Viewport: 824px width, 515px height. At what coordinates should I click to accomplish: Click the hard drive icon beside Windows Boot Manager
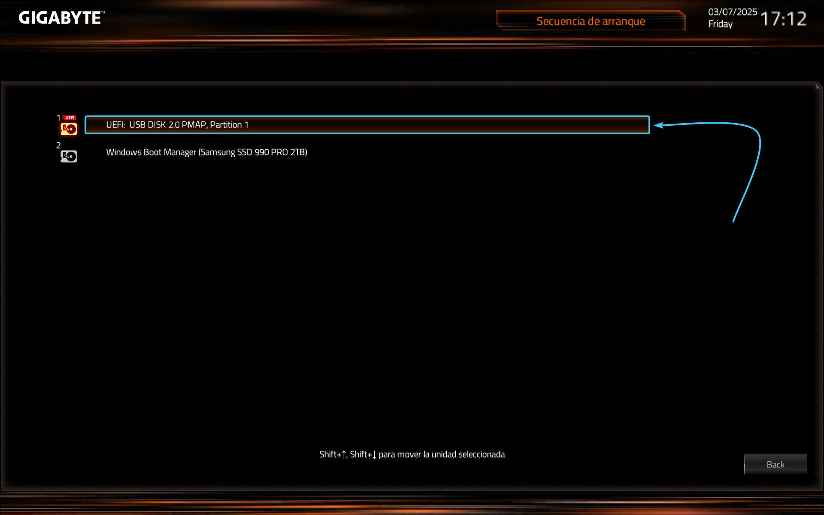pos(69,156)
